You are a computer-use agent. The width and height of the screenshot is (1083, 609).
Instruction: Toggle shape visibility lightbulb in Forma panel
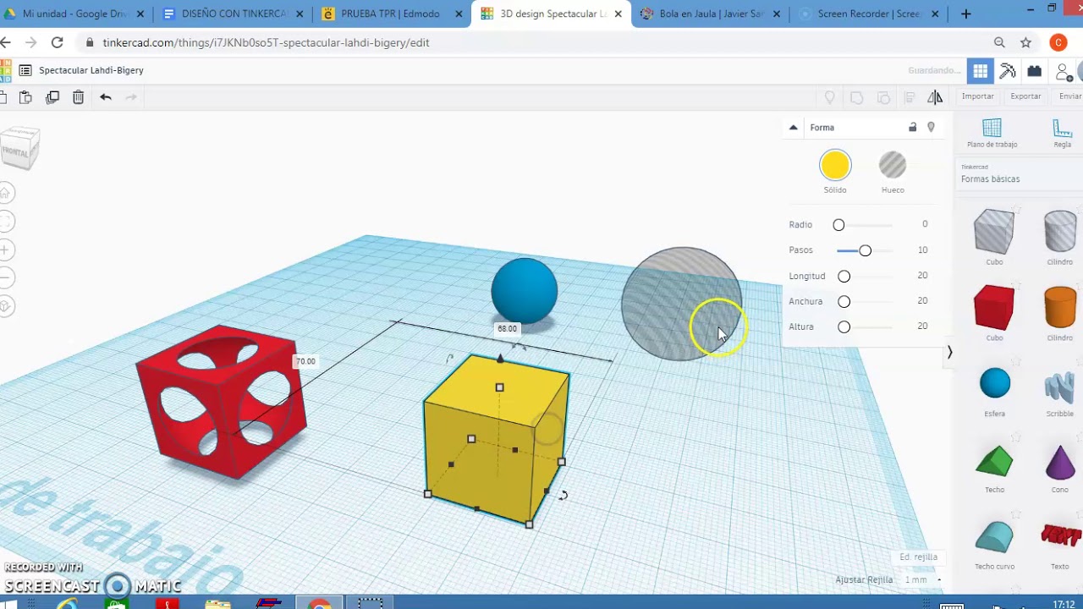click(x=931, y=128)
